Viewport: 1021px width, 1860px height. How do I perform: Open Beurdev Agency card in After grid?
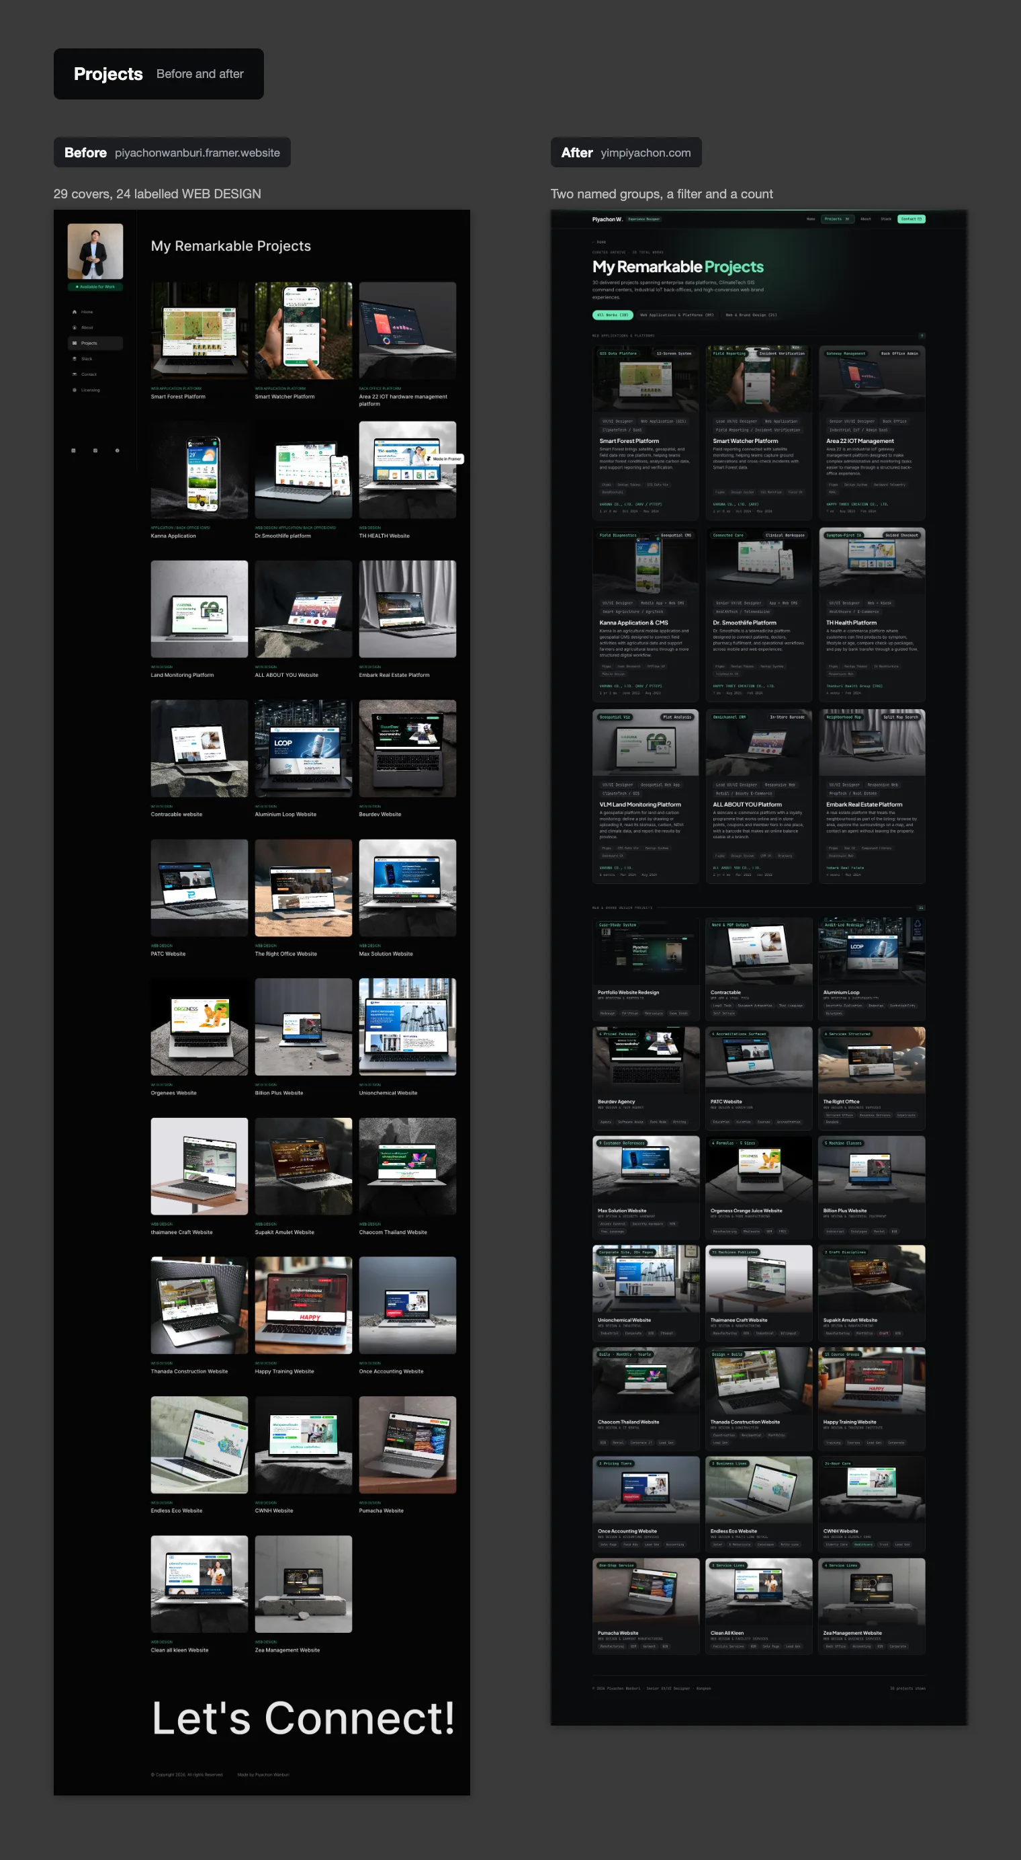(x=646, y=1078)
